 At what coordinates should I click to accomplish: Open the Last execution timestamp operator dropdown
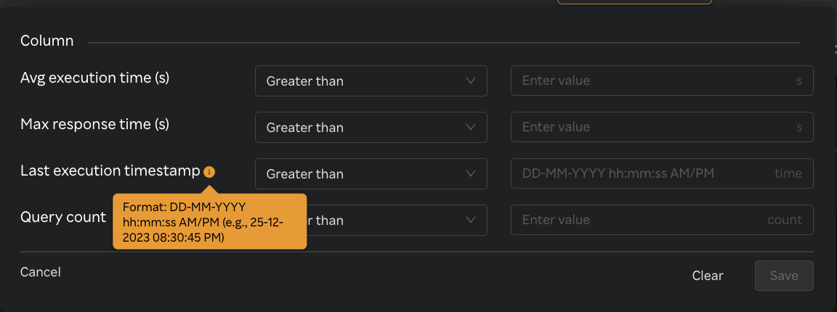pyautogui.click(x=371, y=174)
